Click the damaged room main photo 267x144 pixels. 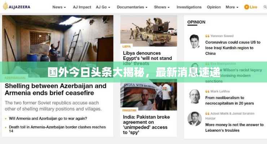pos(58,39)
